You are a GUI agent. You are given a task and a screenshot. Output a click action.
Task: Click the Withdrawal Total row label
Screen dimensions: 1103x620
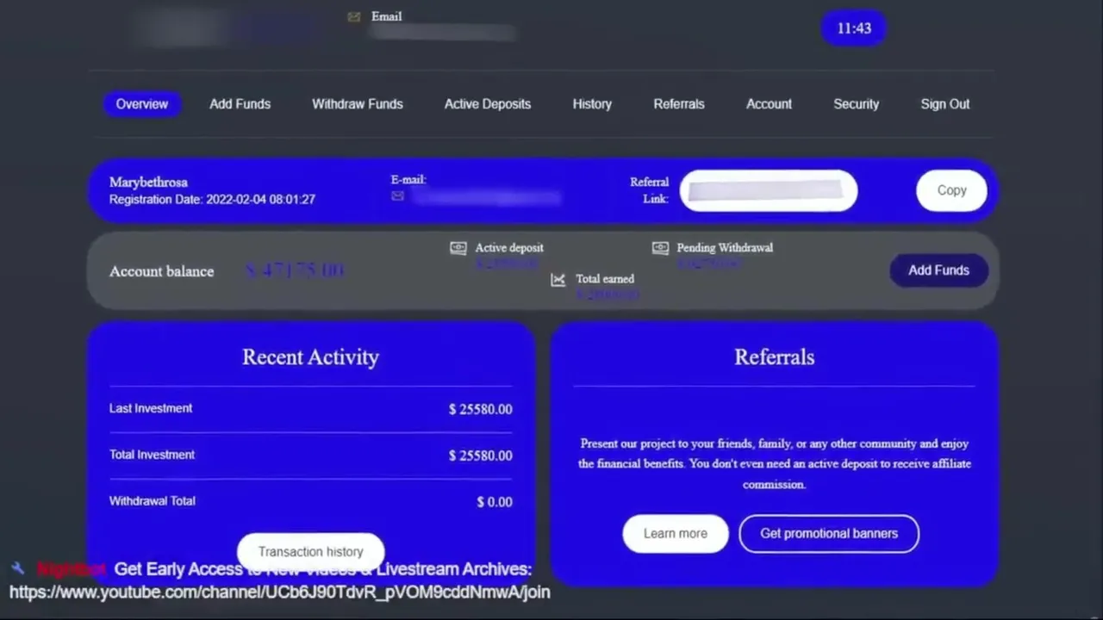coord(153,501)
